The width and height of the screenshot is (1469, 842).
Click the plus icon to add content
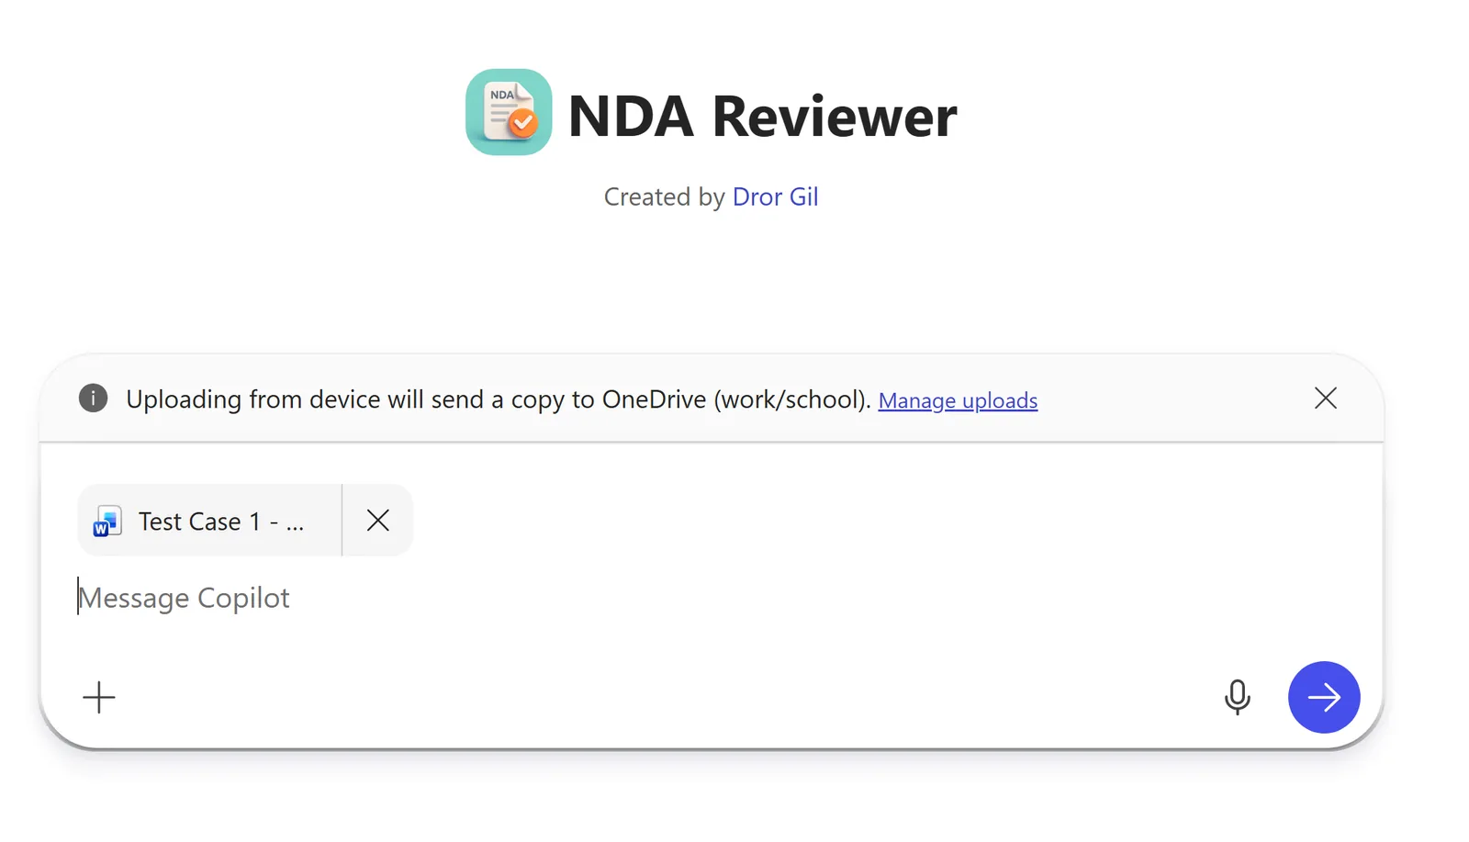tap(99, 697)
